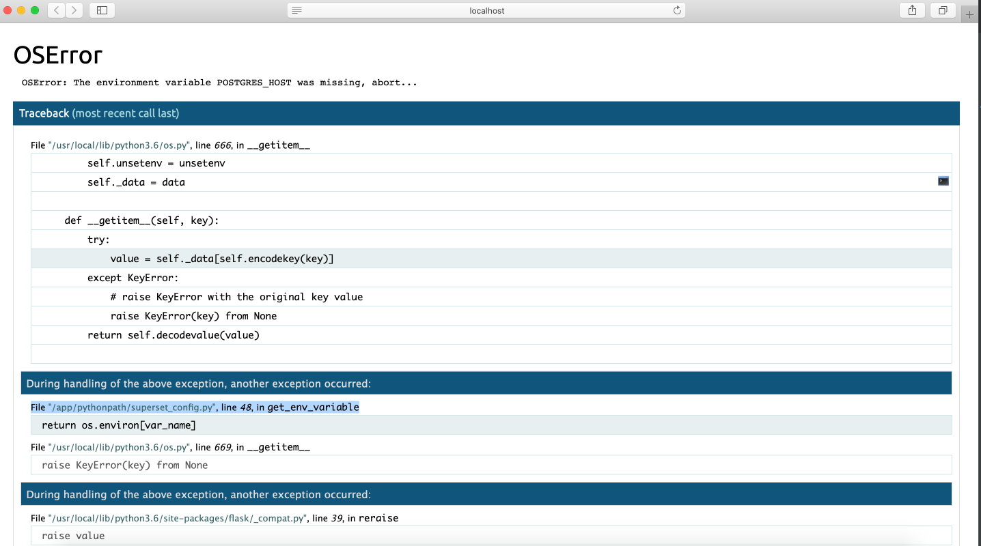Viewport: 981px width, 546px height.
Task: Click the first 'During handling of the above exception' banner
Action: (x=486, y=384)
